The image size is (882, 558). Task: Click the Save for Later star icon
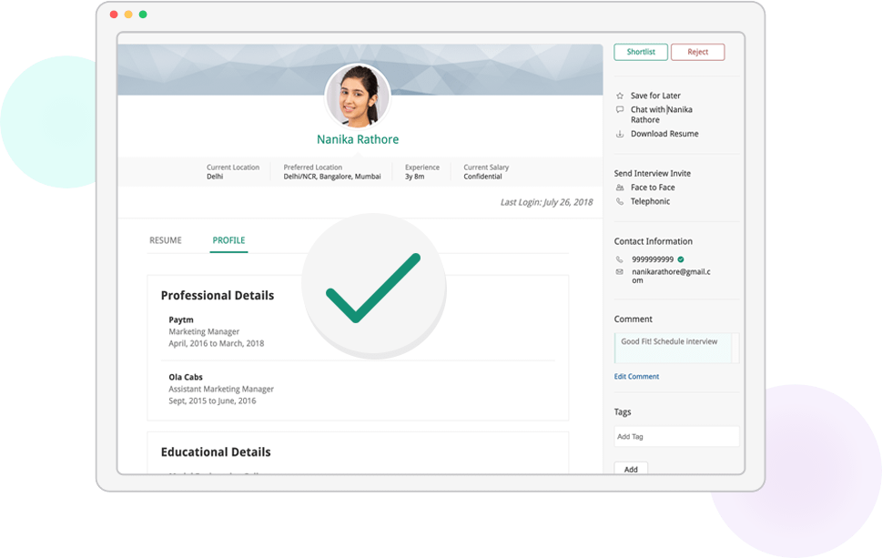click(620, 96)
